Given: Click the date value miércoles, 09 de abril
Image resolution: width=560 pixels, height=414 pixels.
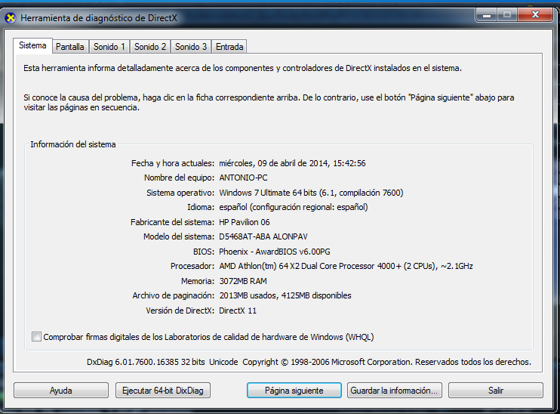Looking at the screenshot, I should (292, 163).
